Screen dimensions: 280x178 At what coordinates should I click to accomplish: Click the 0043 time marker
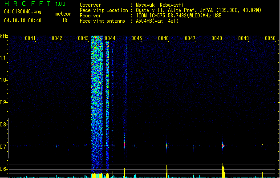83,38
